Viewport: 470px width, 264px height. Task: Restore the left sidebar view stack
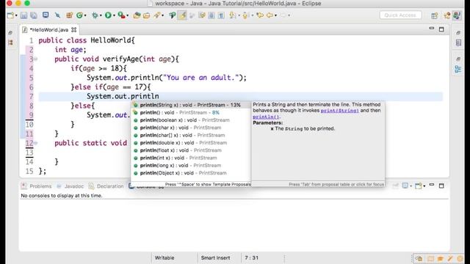pos(10,32)
